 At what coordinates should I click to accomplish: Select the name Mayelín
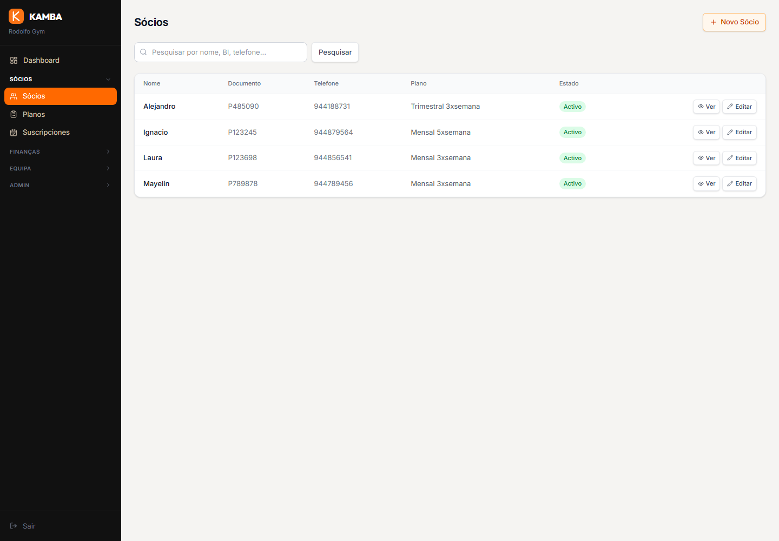(156, 183)
